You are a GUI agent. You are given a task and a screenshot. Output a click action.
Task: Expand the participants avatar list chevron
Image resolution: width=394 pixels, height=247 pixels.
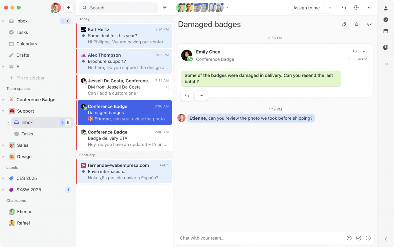click(x=227, y=8)
